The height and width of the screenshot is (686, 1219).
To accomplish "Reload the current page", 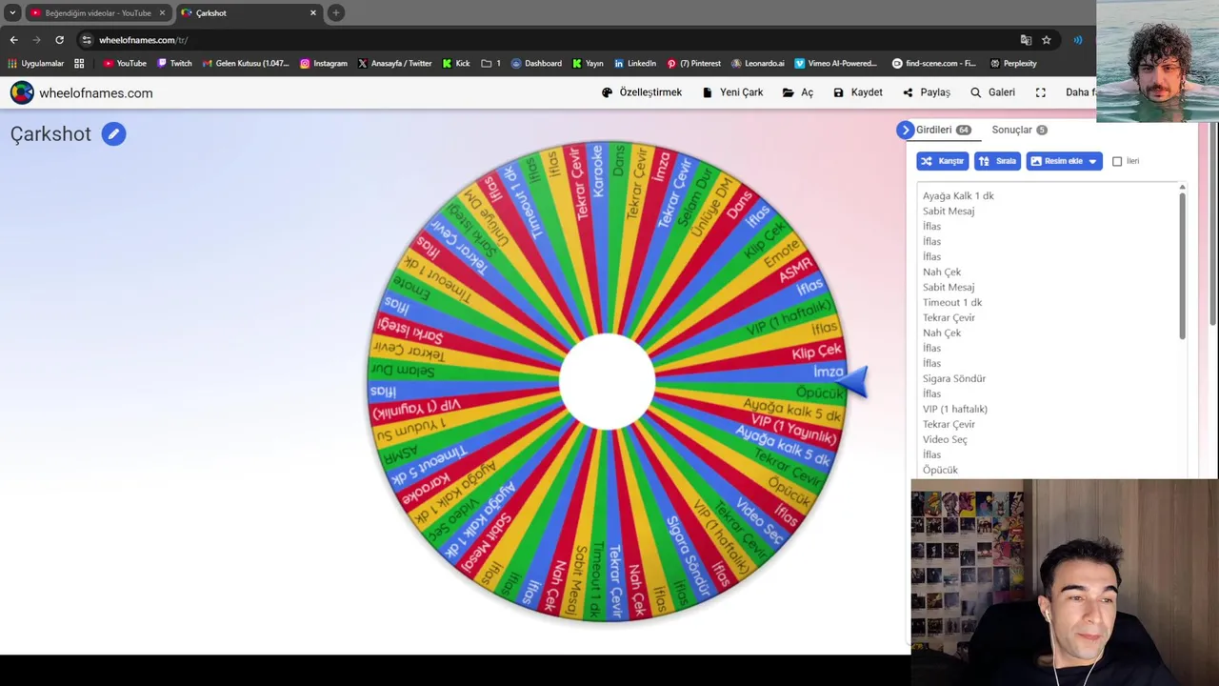I will coord(59,40).
